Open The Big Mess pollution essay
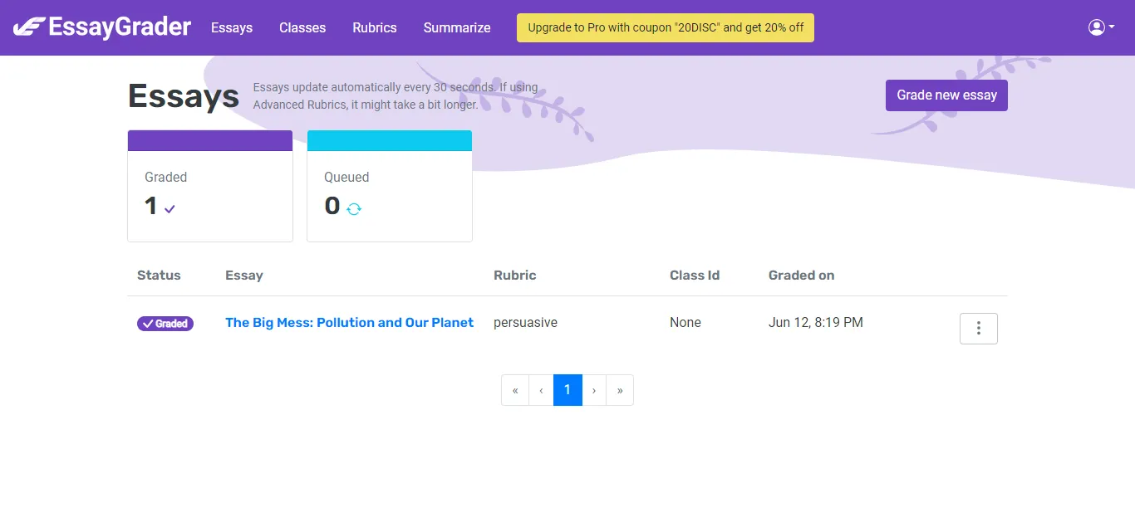 click(x=349, y=323)
